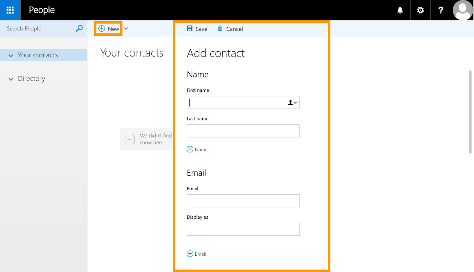
Task: Click the Cancel trash can icon
Action: click(220, 28)
